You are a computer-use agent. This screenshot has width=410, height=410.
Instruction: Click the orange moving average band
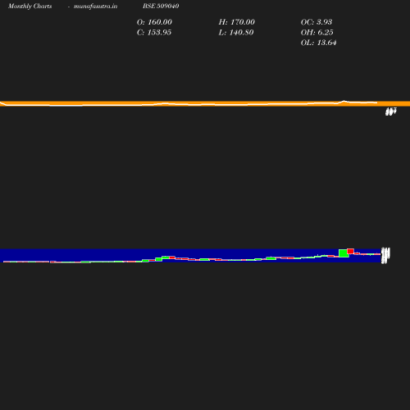pos(205,103)
